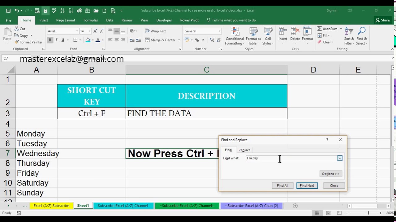The height and width of the screenshot is (222, 396).
Task: Click the Print Preview magnifier icon
Action: (x=113, y=10)
